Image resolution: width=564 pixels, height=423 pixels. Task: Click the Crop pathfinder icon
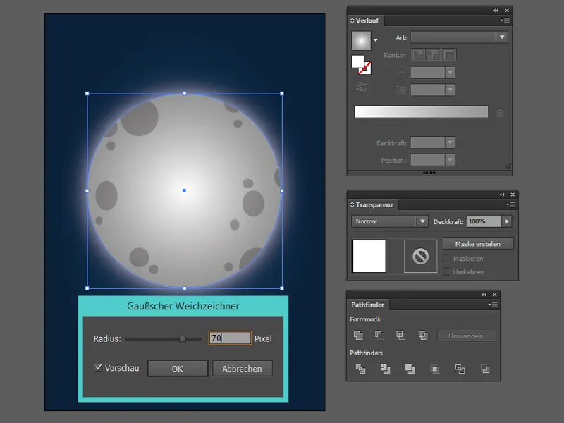434,369
